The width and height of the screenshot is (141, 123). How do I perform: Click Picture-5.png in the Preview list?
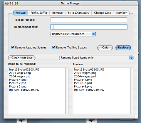click(83, 86)
